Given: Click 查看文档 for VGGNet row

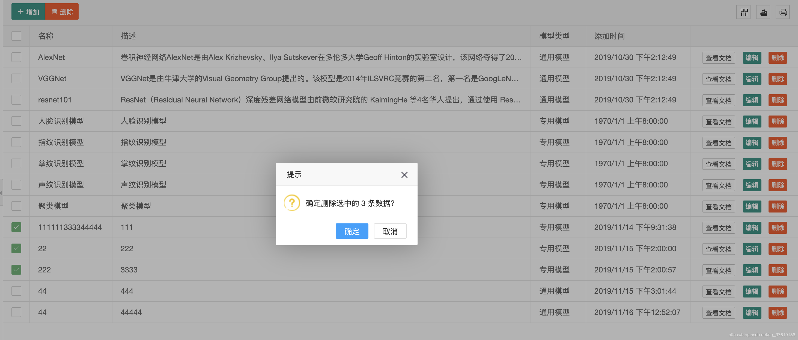Looking at the screenshot, I should 718,79.
